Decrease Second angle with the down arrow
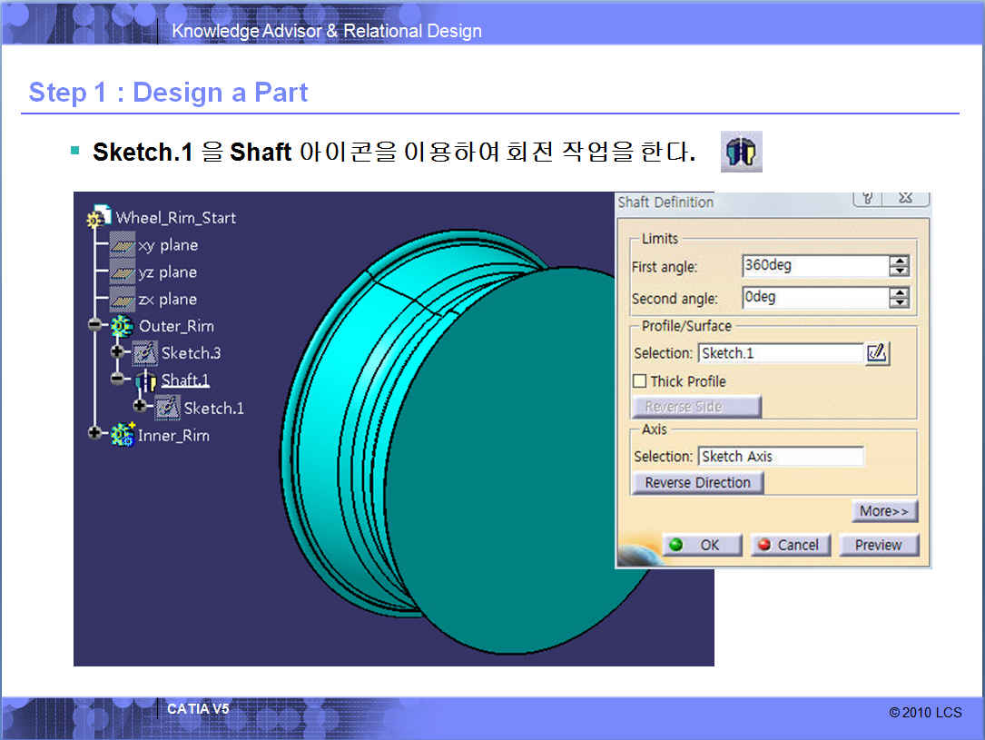Image resolution: width=985 pixels, height=740 pixels. (899, 302)
